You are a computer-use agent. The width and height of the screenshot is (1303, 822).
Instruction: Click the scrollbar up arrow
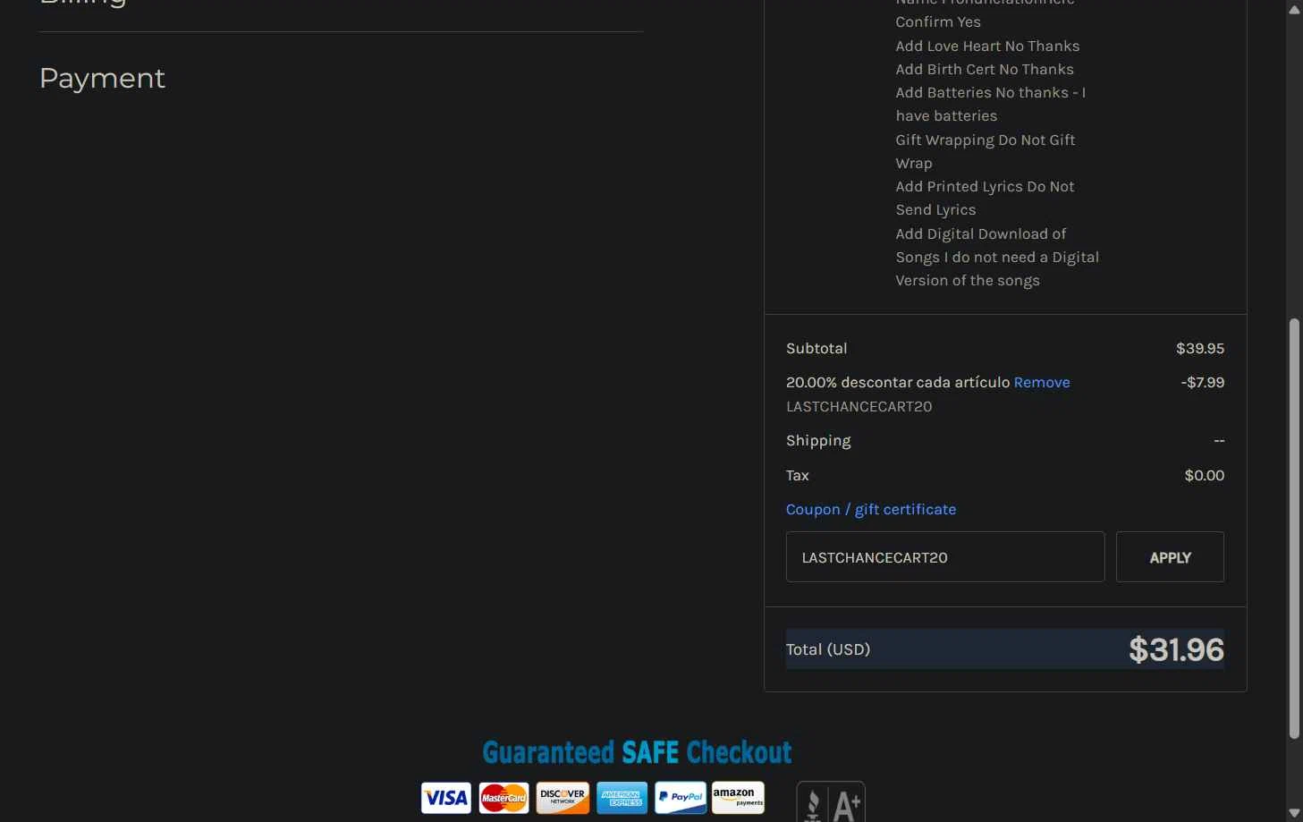pyautogui.click(x=1294, y=10)
